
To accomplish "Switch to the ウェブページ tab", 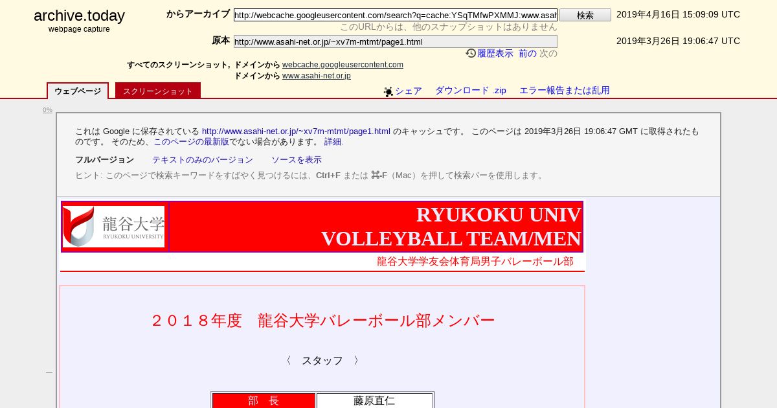I will (x=78, y=91).
